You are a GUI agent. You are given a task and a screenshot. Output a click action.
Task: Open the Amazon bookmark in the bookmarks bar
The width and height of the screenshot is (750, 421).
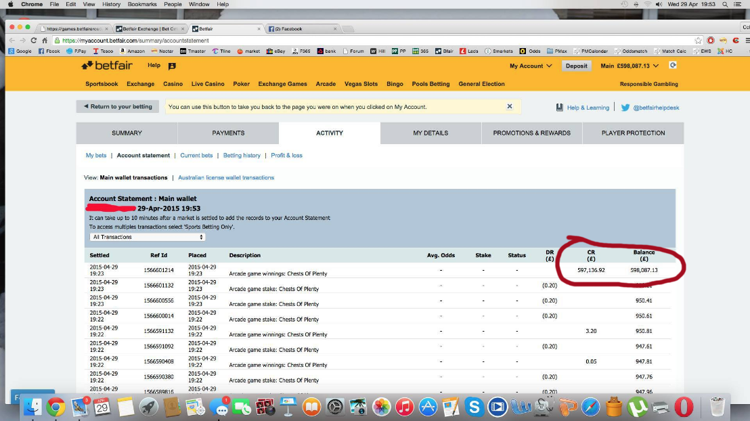[x=132, y=51]
